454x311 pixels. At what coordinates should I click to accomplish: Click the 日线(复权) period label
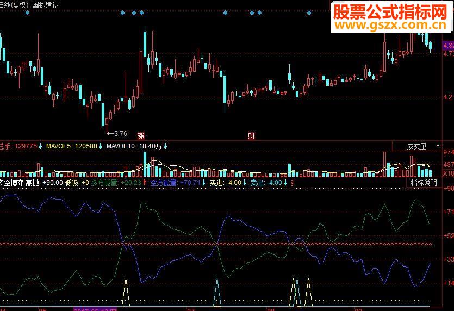14,5
